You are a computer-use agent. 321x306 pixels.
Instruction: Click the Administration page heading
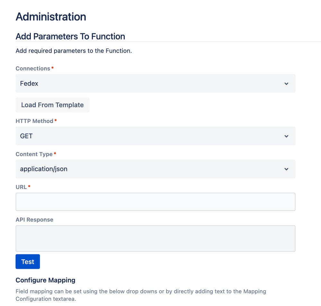51,17
